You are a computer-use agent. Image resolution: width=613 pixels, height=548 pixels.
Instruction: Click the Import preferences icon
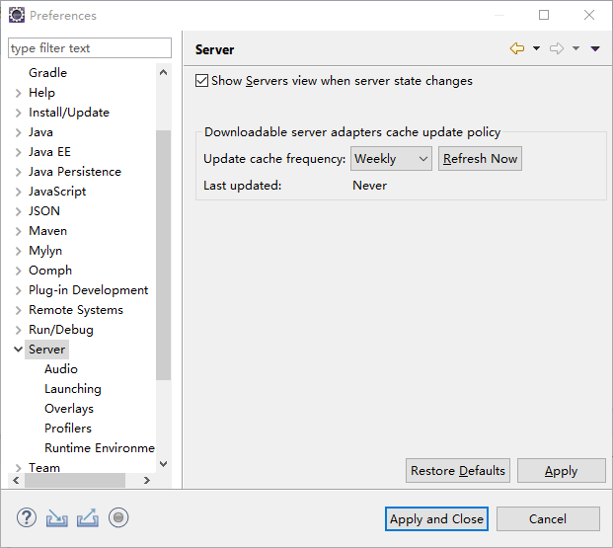pos(57,517)
